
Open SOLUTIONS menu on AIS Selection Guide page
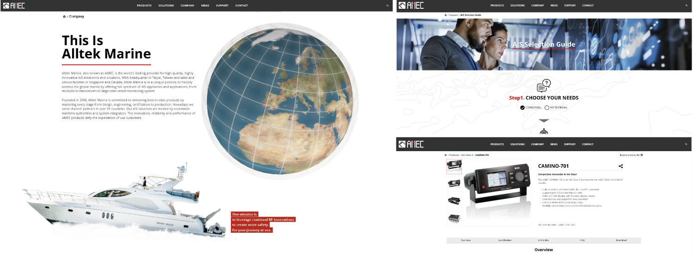point(517,6)
